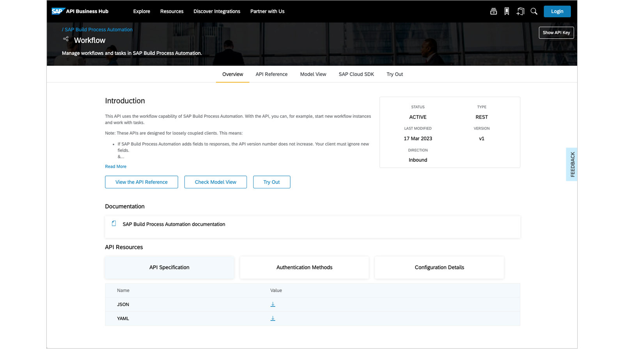The image size is (624, 349).
Task: Click the bookmark icon in header
Action: tap(507, 11)
